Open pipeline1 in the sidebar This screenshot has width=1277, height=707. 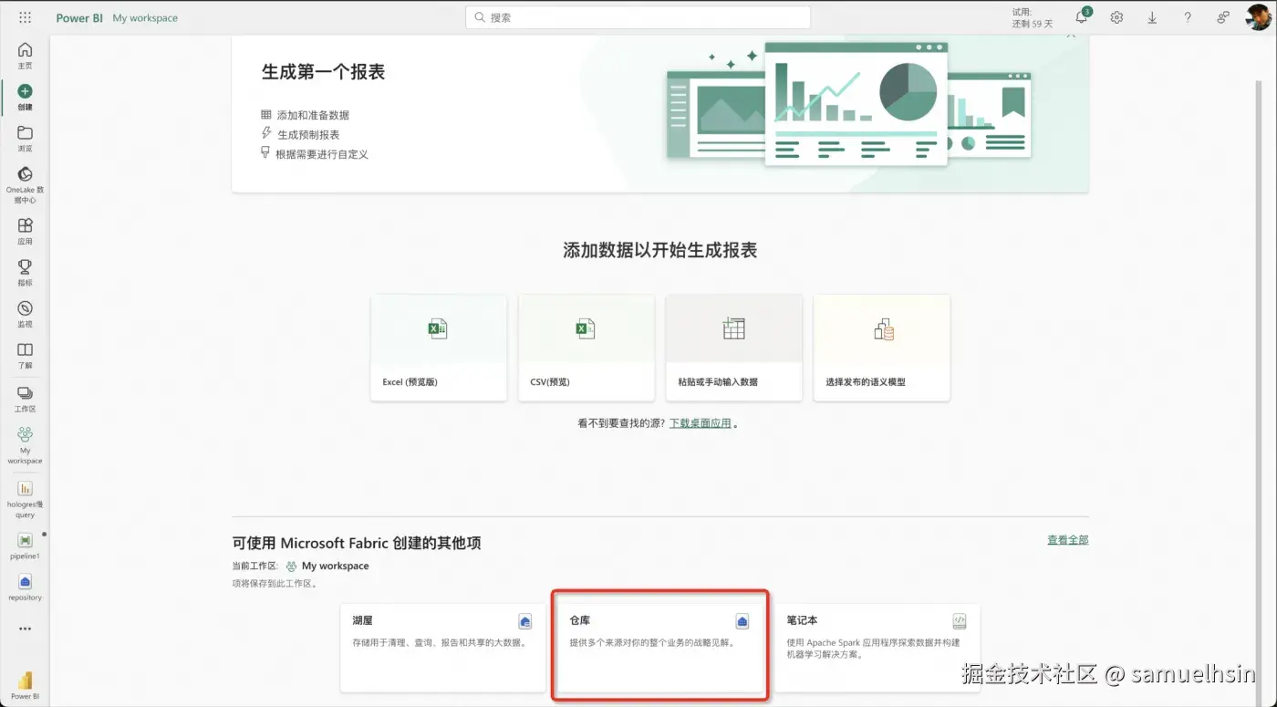coord(25,546)
